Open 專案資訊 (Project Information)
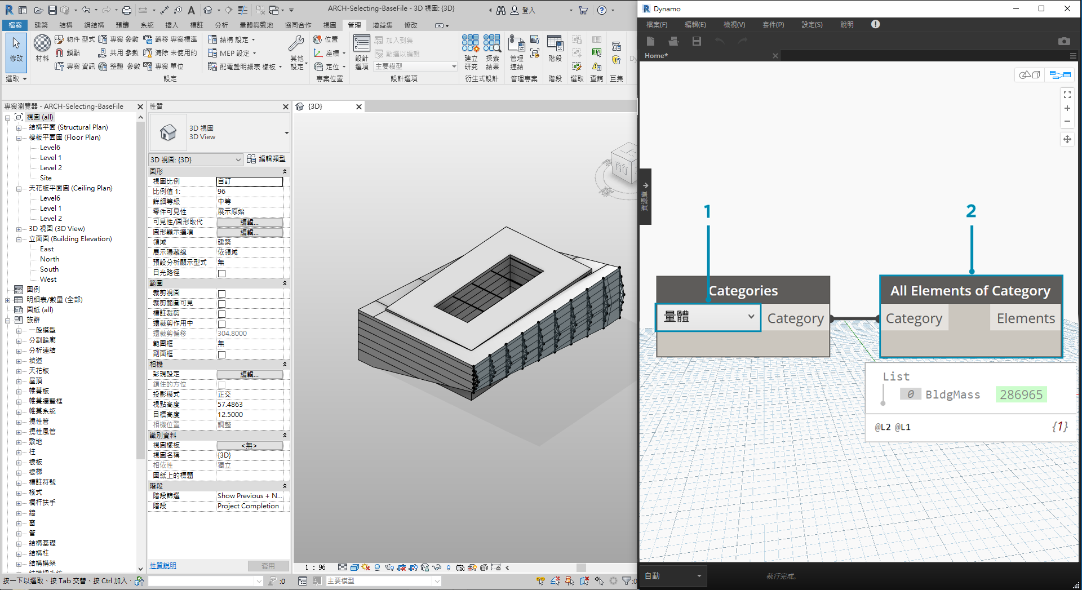 click(x=74, y=66)
